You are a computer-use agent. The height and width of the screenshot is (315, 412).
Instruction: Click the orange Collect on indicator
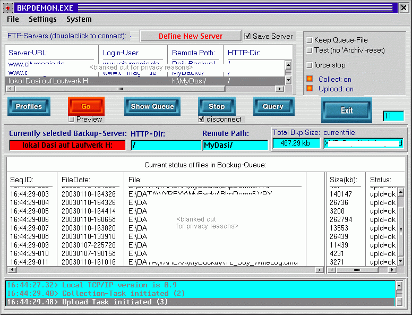(x=310, y=79)
